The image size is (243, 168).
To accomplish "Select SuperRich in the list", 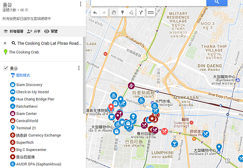I will tap(25, 142).
